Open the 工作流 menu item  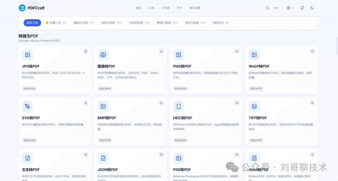click(x=166, y=8)
